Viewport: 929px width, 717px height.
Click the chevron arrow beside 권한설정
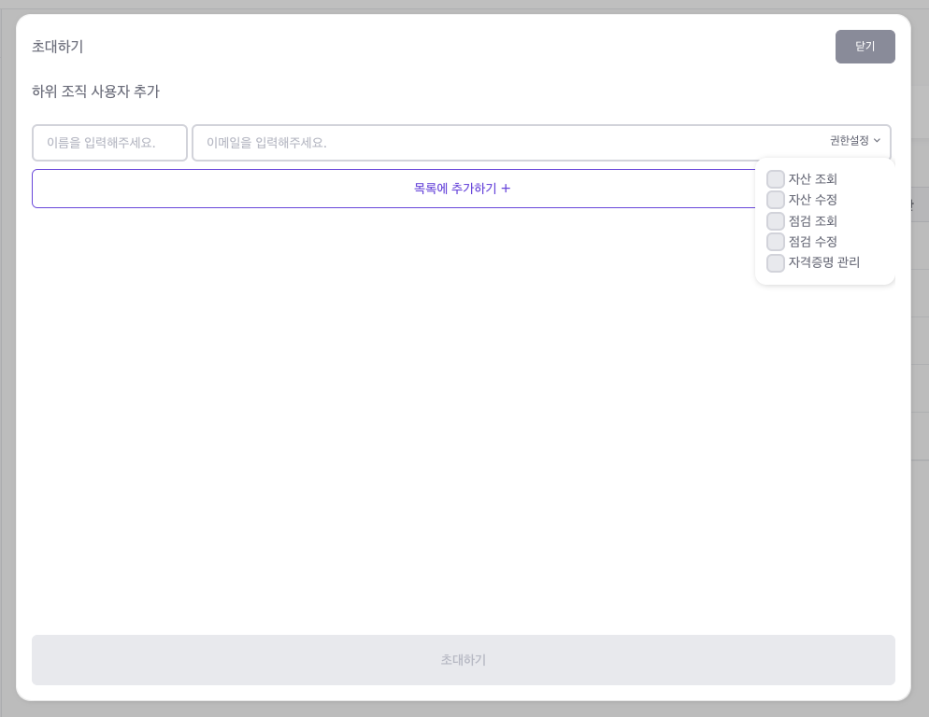(877, 141)
